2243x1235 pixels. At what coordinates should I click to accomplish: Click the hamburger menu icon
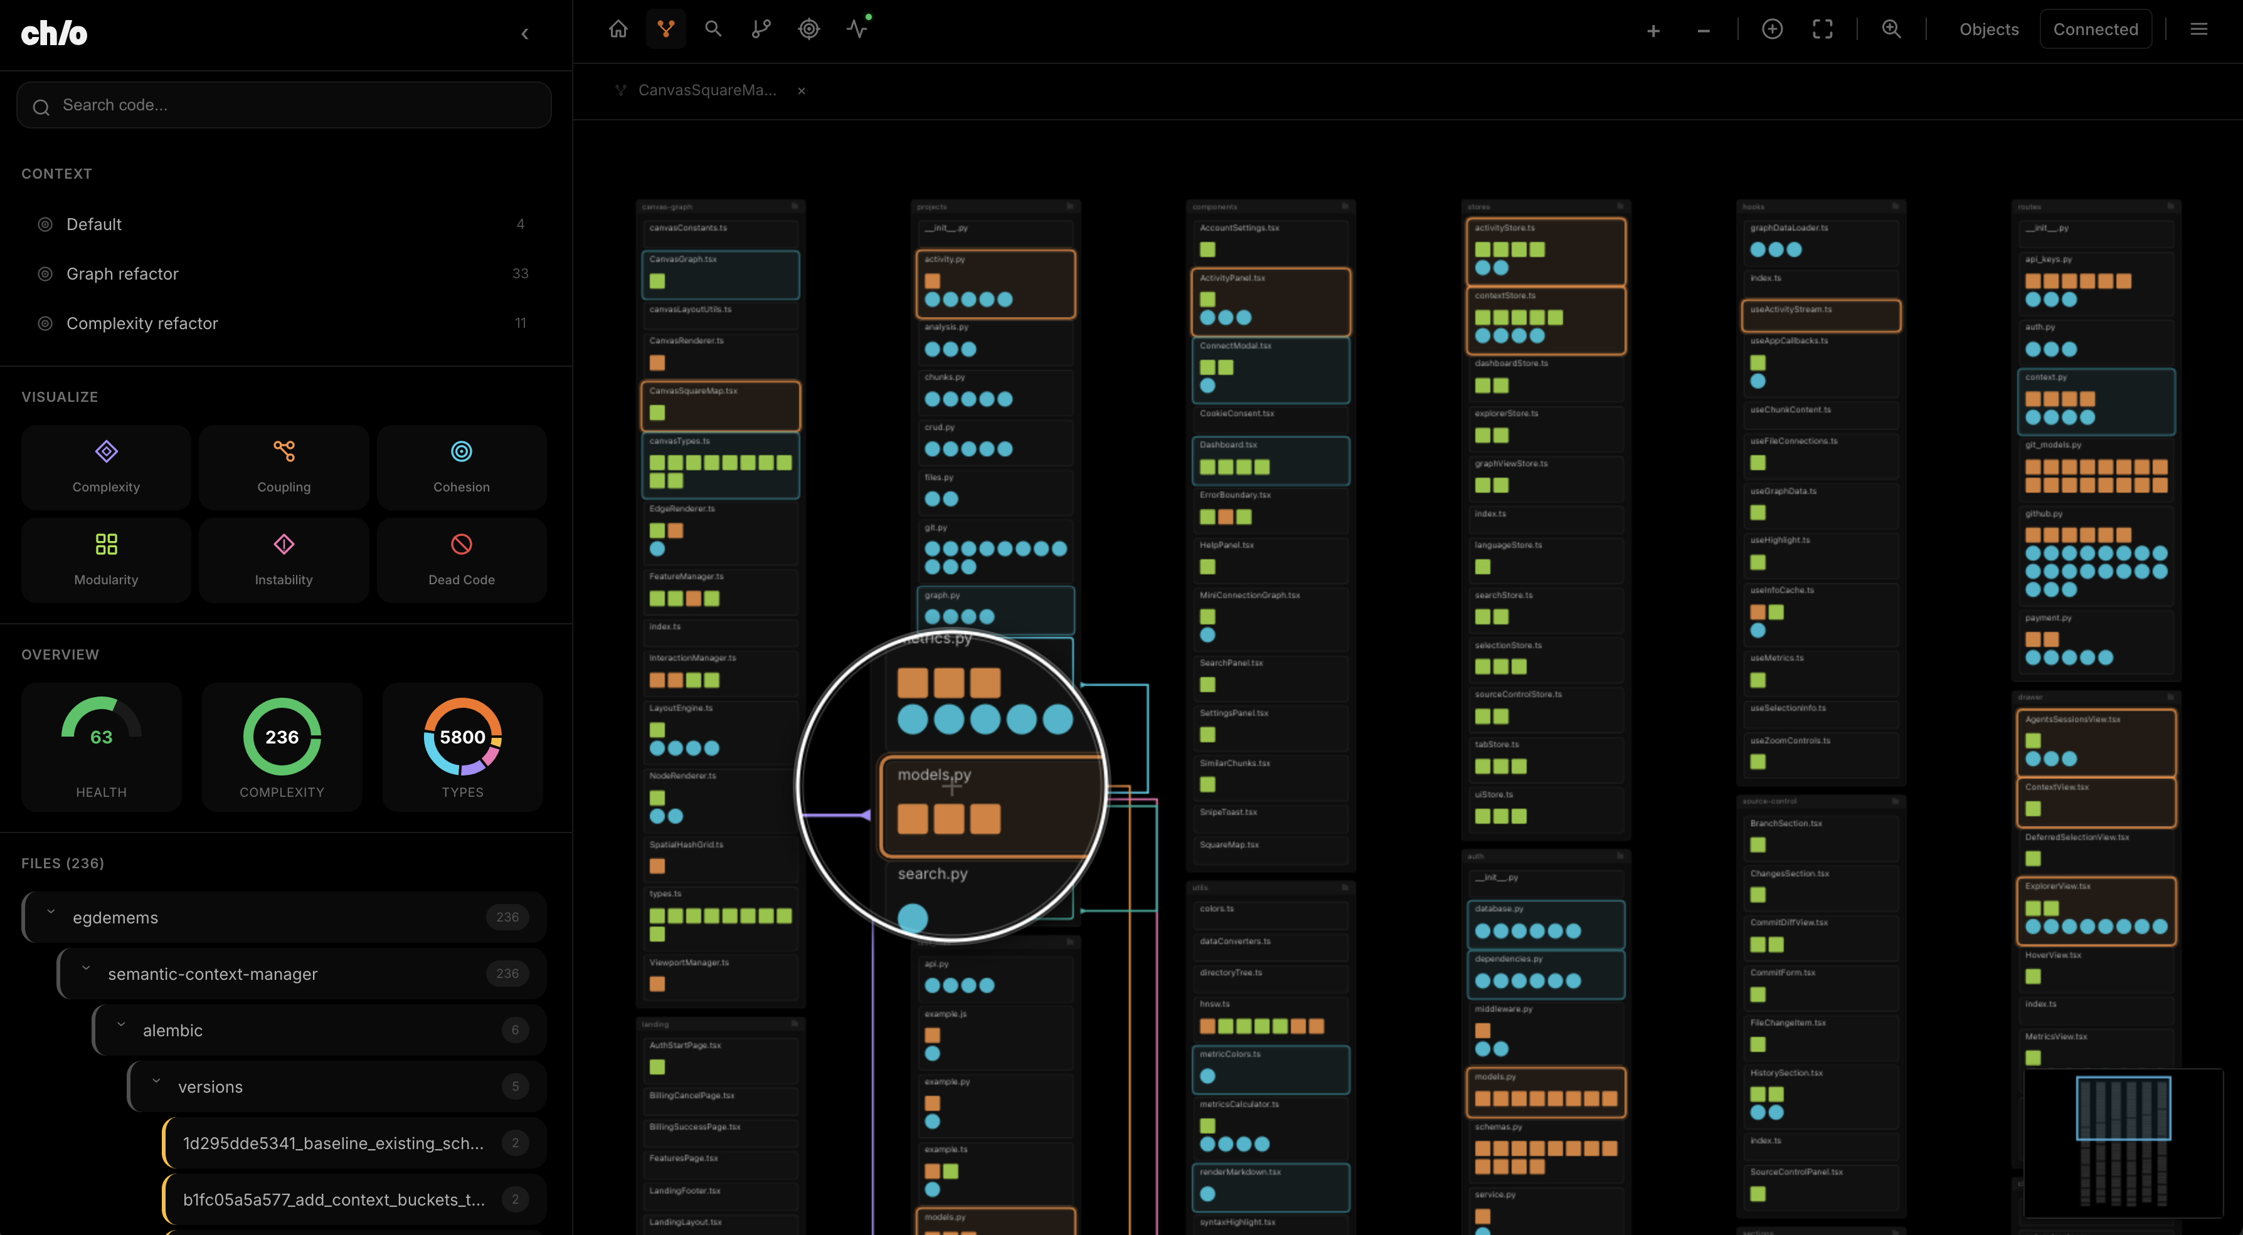[x=2198, y=29]
